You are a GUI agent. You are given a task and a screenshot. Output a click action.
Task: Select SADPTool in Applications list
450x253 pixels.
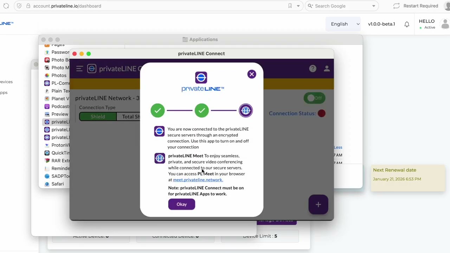(x=57, y=176)
